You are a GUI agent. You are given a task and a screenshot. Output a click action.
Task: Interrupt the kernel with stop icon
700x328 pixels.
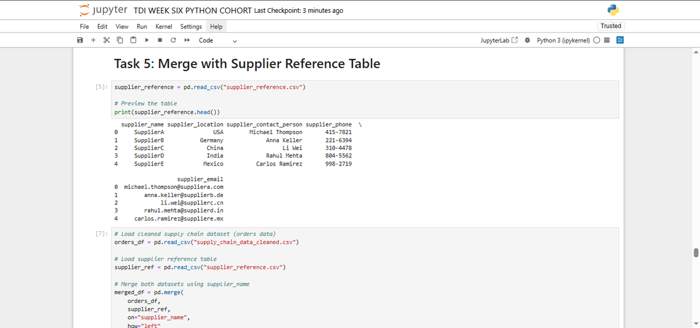(160, 40)
